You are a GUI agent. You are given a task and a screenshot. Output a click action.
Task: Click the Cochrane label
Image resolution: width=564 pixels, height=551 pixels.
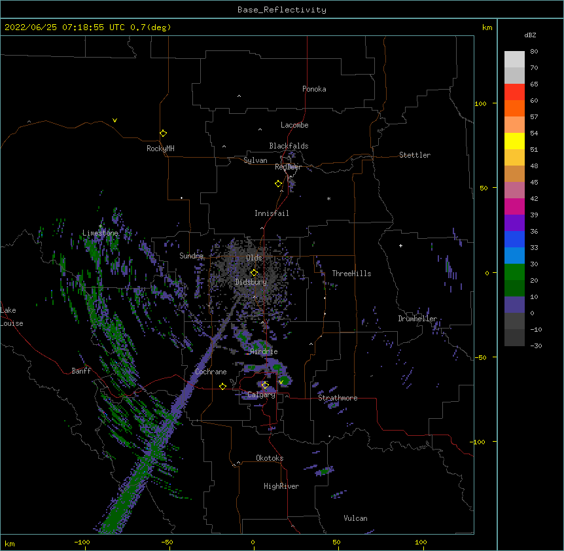211,372
